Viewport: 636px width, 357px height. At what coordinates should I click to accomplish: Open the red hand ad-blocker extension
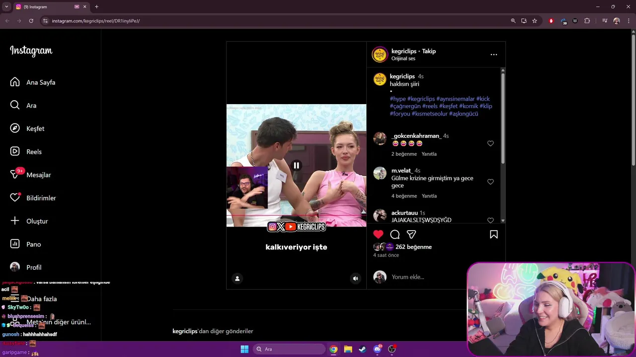coord(551,21)
